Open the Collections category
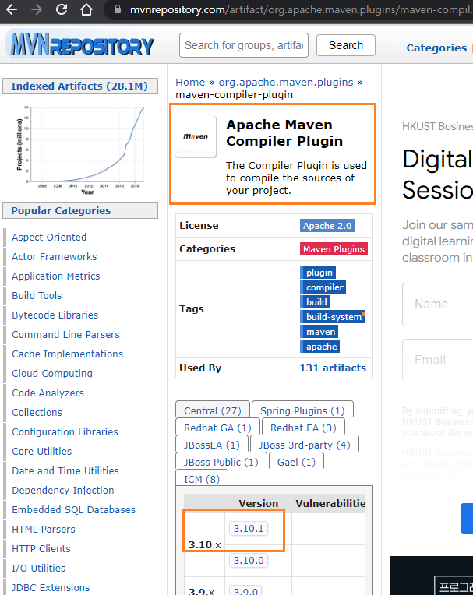The height and width of the screenshot is (595, 473). tap(37, 412)
